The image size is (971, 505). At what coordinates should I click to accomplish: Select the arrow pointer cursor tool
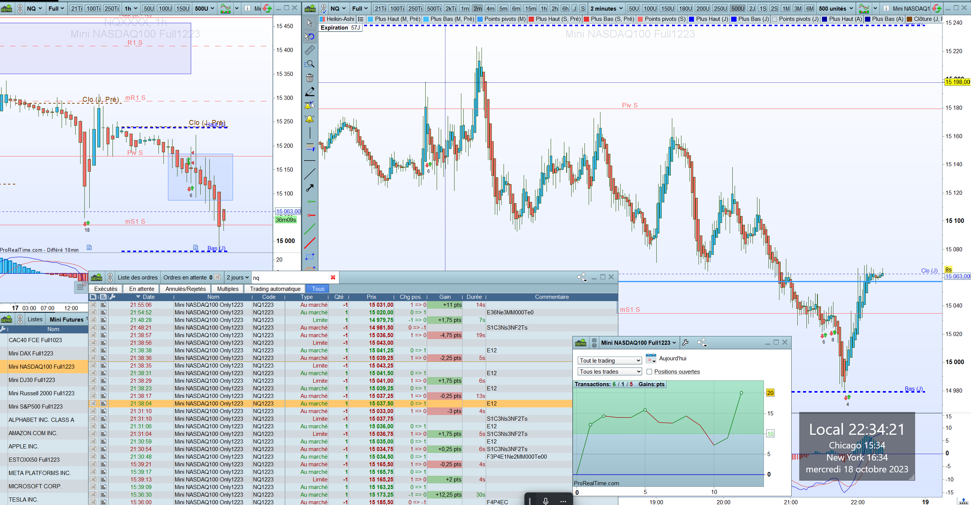pos(310,23)
